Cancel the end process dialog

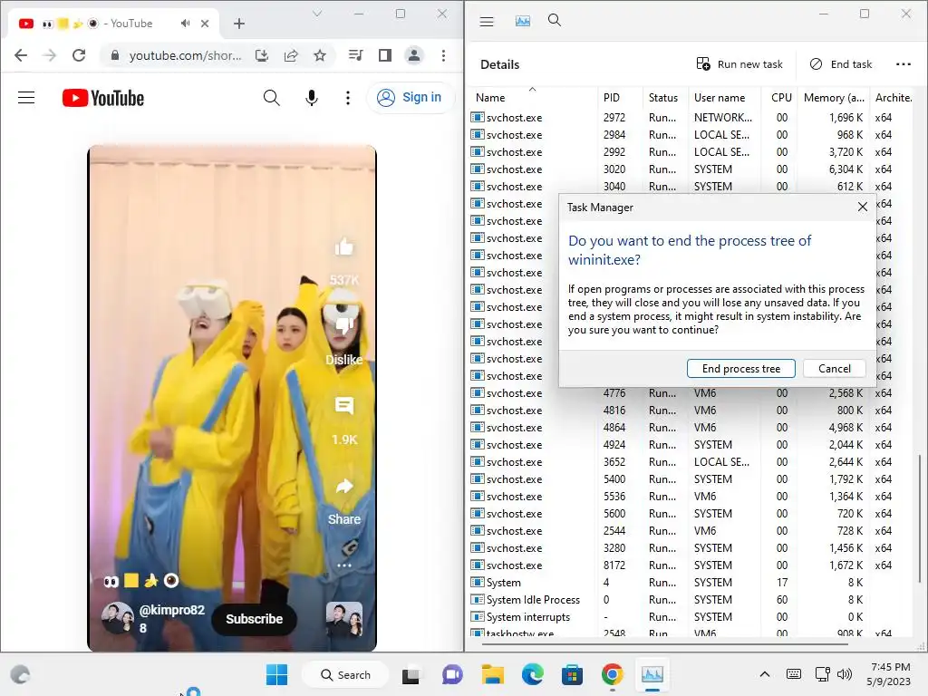click(835, 369)
